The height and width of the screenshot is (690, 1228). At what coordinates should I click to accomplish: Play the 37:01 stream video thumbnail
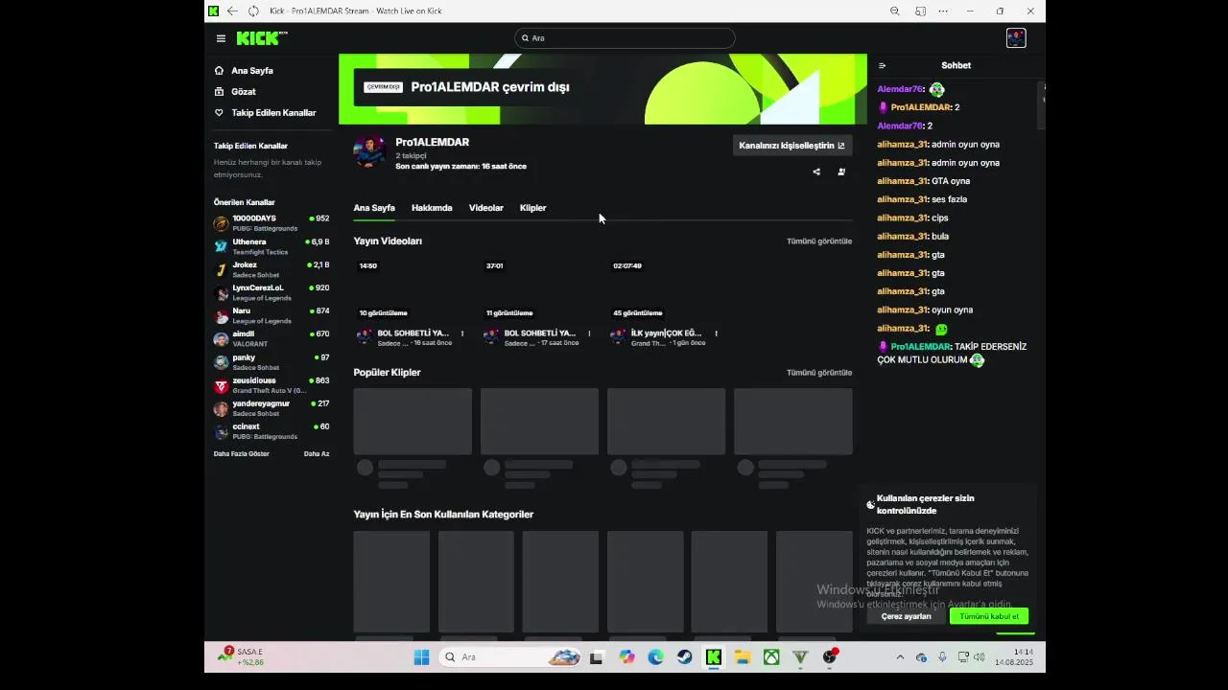tap(539, 288)
